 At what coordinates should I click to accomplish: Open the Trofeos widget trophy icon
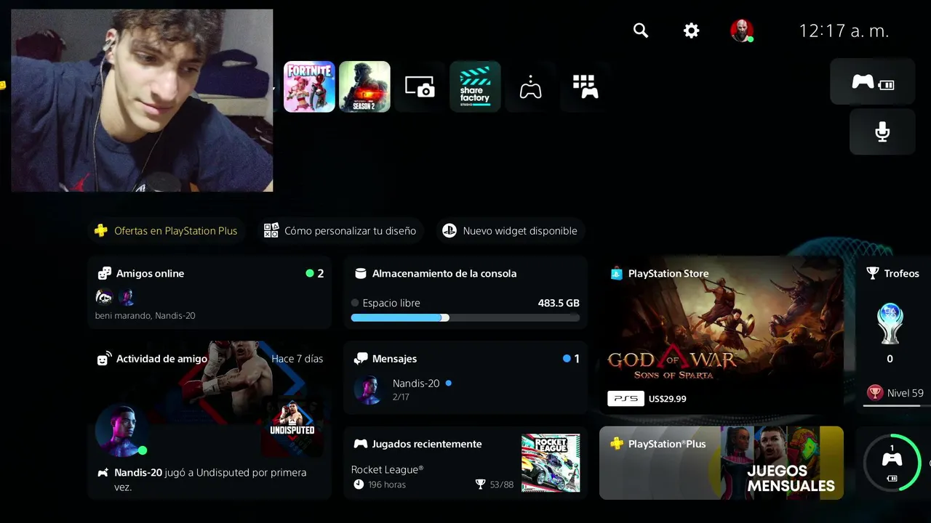873,274
